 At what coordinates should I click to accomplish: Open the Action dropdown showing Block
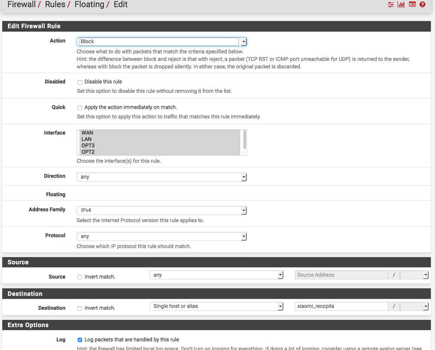(162, 42)
